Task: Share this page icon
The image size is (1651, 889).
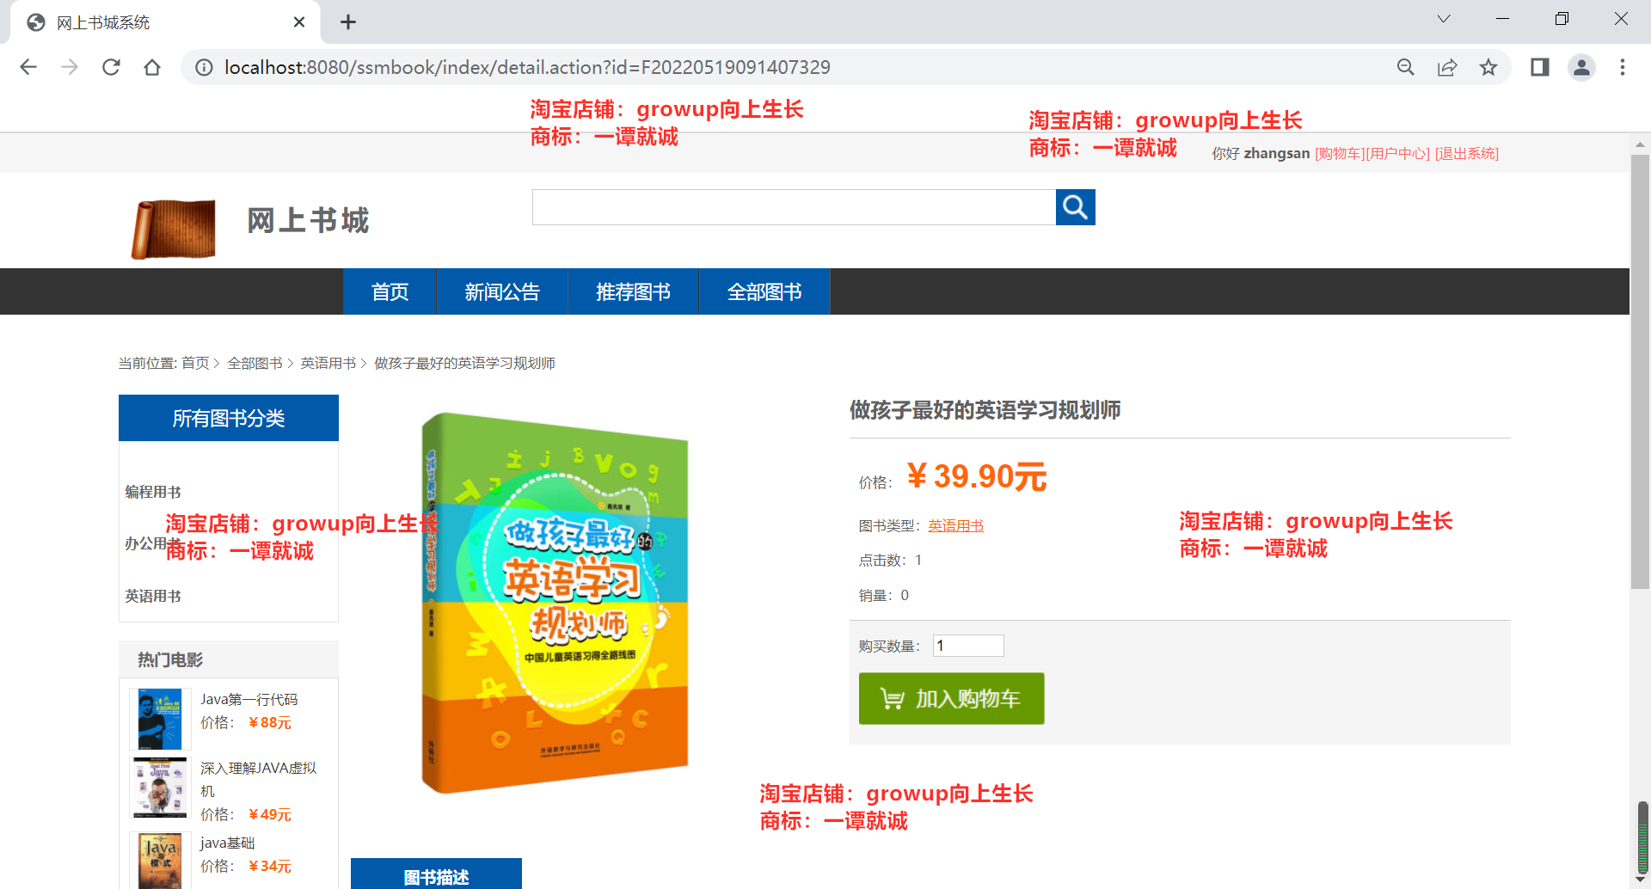Action: 1447,67
